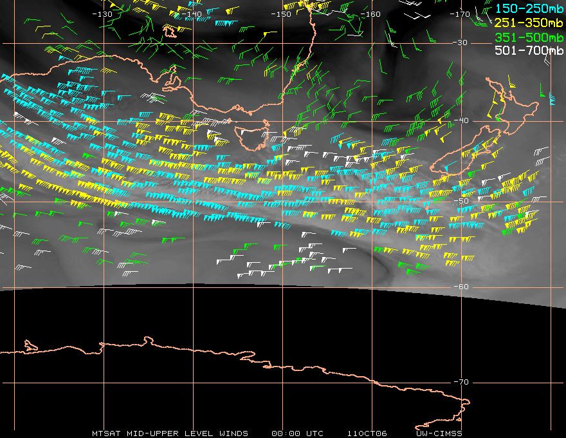
Task: Select the -40 latitude label
Action: tap(461, 120)
